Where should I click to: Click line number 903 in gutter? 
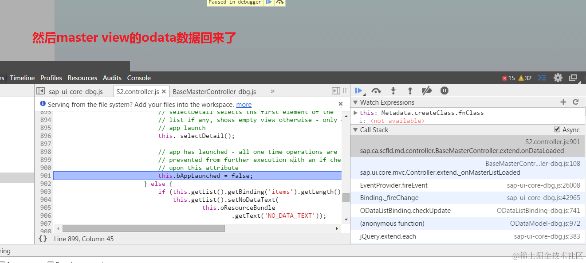(46, 192)
